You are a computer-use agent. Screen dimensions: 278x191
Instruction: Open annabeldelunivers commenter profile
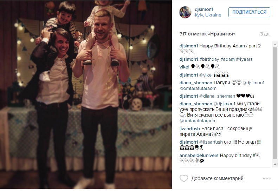[199, 156]
